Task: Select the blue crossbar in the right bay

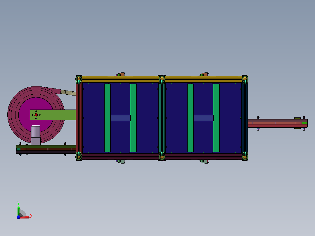Action: coord(203,118)
